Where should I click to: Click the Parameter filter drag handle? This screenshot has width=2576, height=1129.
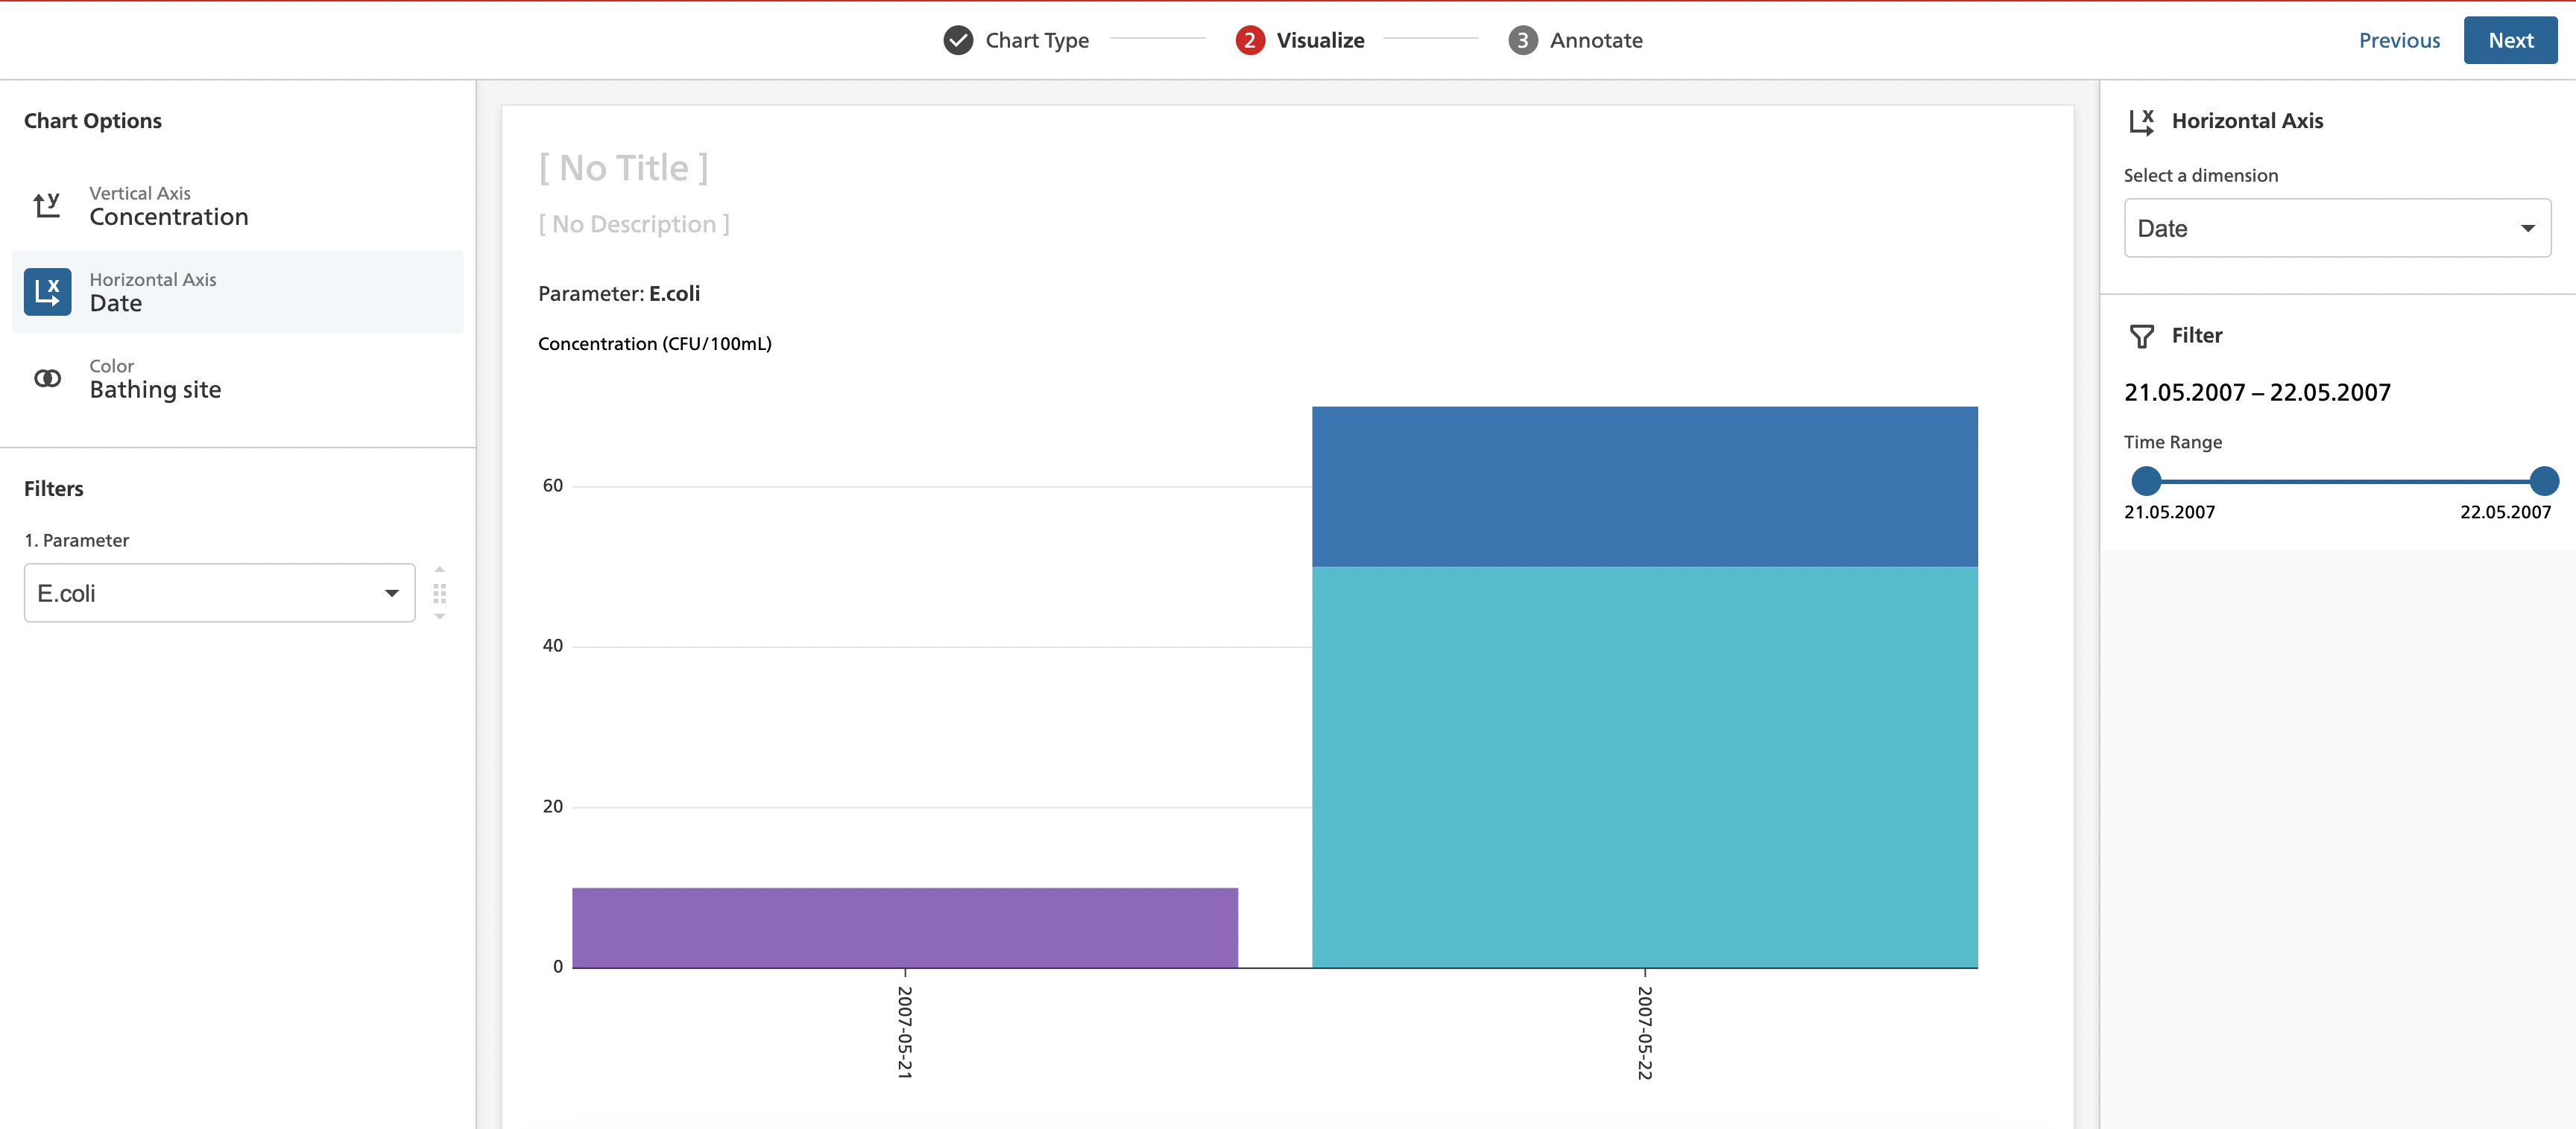coord(439,594)
